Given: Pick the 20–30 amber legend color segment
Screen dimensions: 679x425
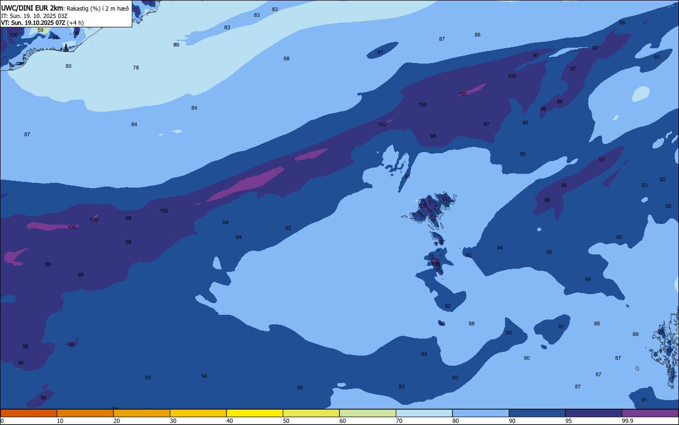Looking at the screenshot, I should [142, 413].
